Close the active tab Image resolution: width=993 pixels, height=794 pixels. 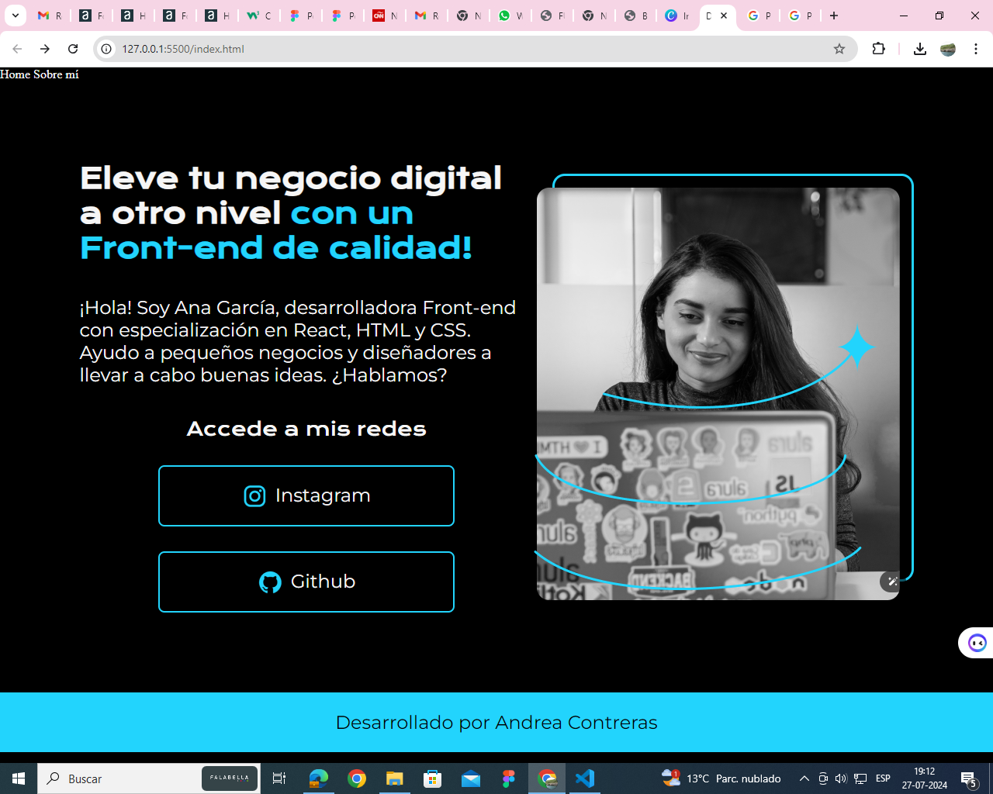724,16
